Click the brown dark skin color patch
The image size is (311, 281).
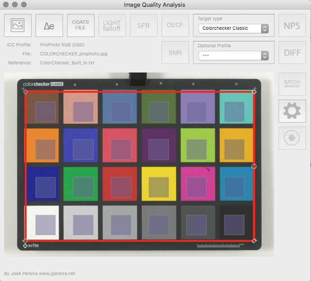42,107
